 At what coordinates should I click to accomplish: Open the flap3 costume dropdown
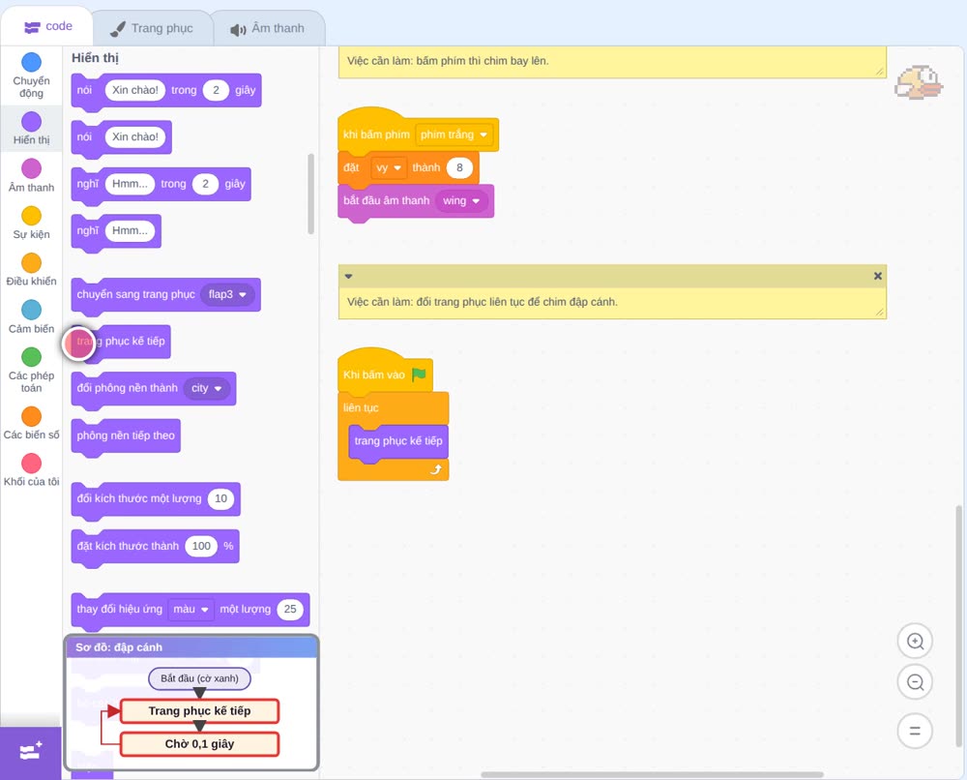click(x=227, y=294)
